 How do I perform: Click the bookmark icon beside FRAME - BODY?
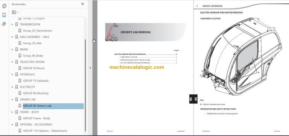17,112
